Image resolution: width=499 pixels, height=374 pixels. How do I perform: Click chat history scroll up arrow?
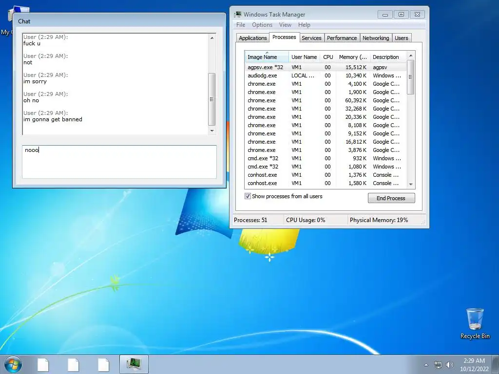[x=212, y=38]
